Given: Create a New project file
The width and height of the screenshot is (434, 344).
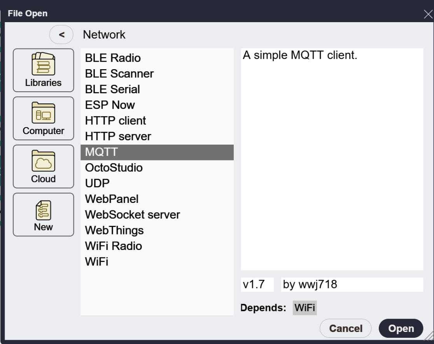Looking at the screenshot, I should [x=44, y=215].
